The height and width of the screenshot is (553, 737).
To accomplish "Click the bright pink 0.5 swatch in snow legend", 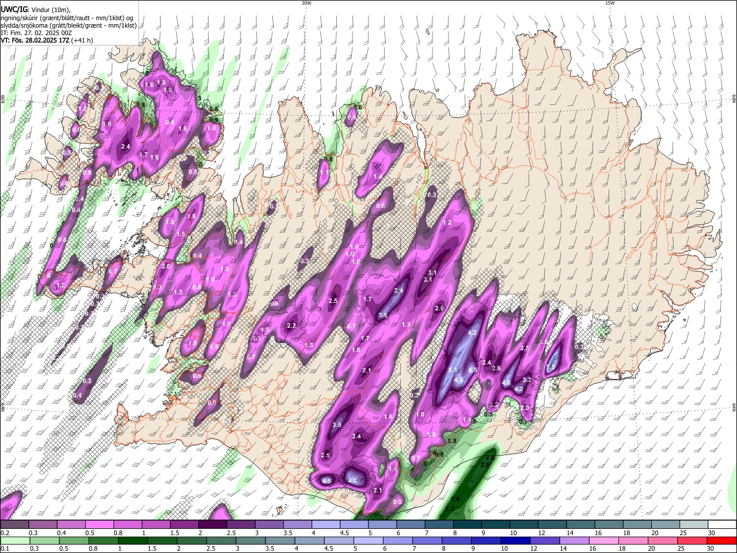I will (x=100, y=524).
